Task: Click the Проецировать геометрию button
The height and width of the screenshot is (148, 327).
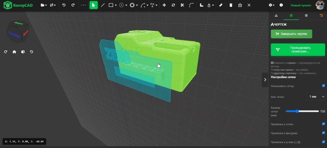Action: point(298,49)
